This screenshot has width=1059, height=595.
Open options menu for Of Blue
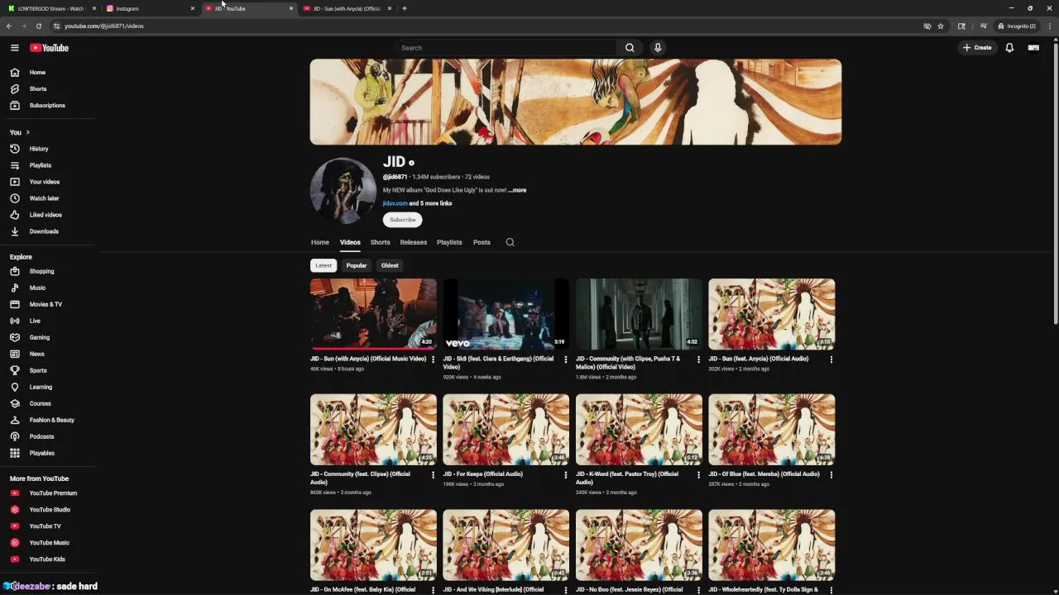tap(831, 474)
